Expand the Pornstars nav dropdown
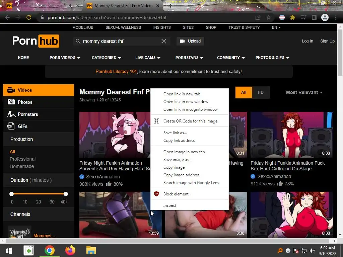343x257 pixels. (189, 58)
